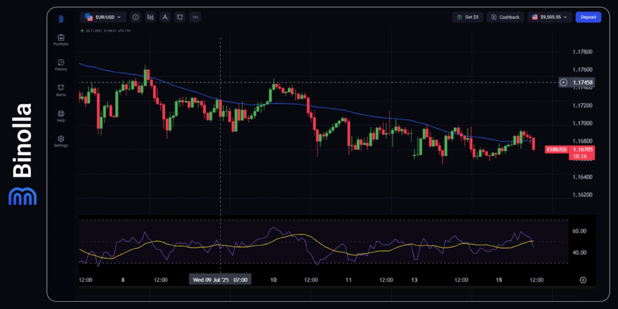This screenshot has width=618, height=309.
Task: Open the Help lifebuoy section
Action: 60,116
